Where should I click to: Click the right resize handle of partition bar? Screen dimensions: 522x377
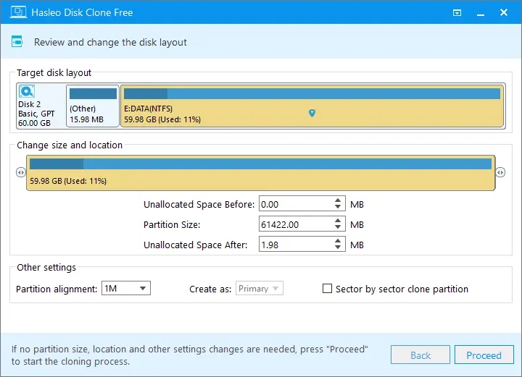point(500,172)
